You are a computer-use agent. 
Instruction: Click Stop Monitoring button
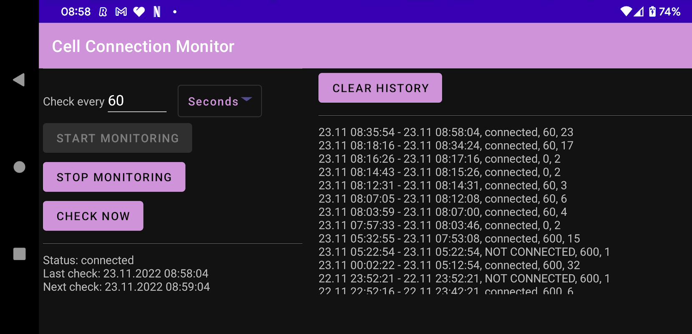pos(114,177)
